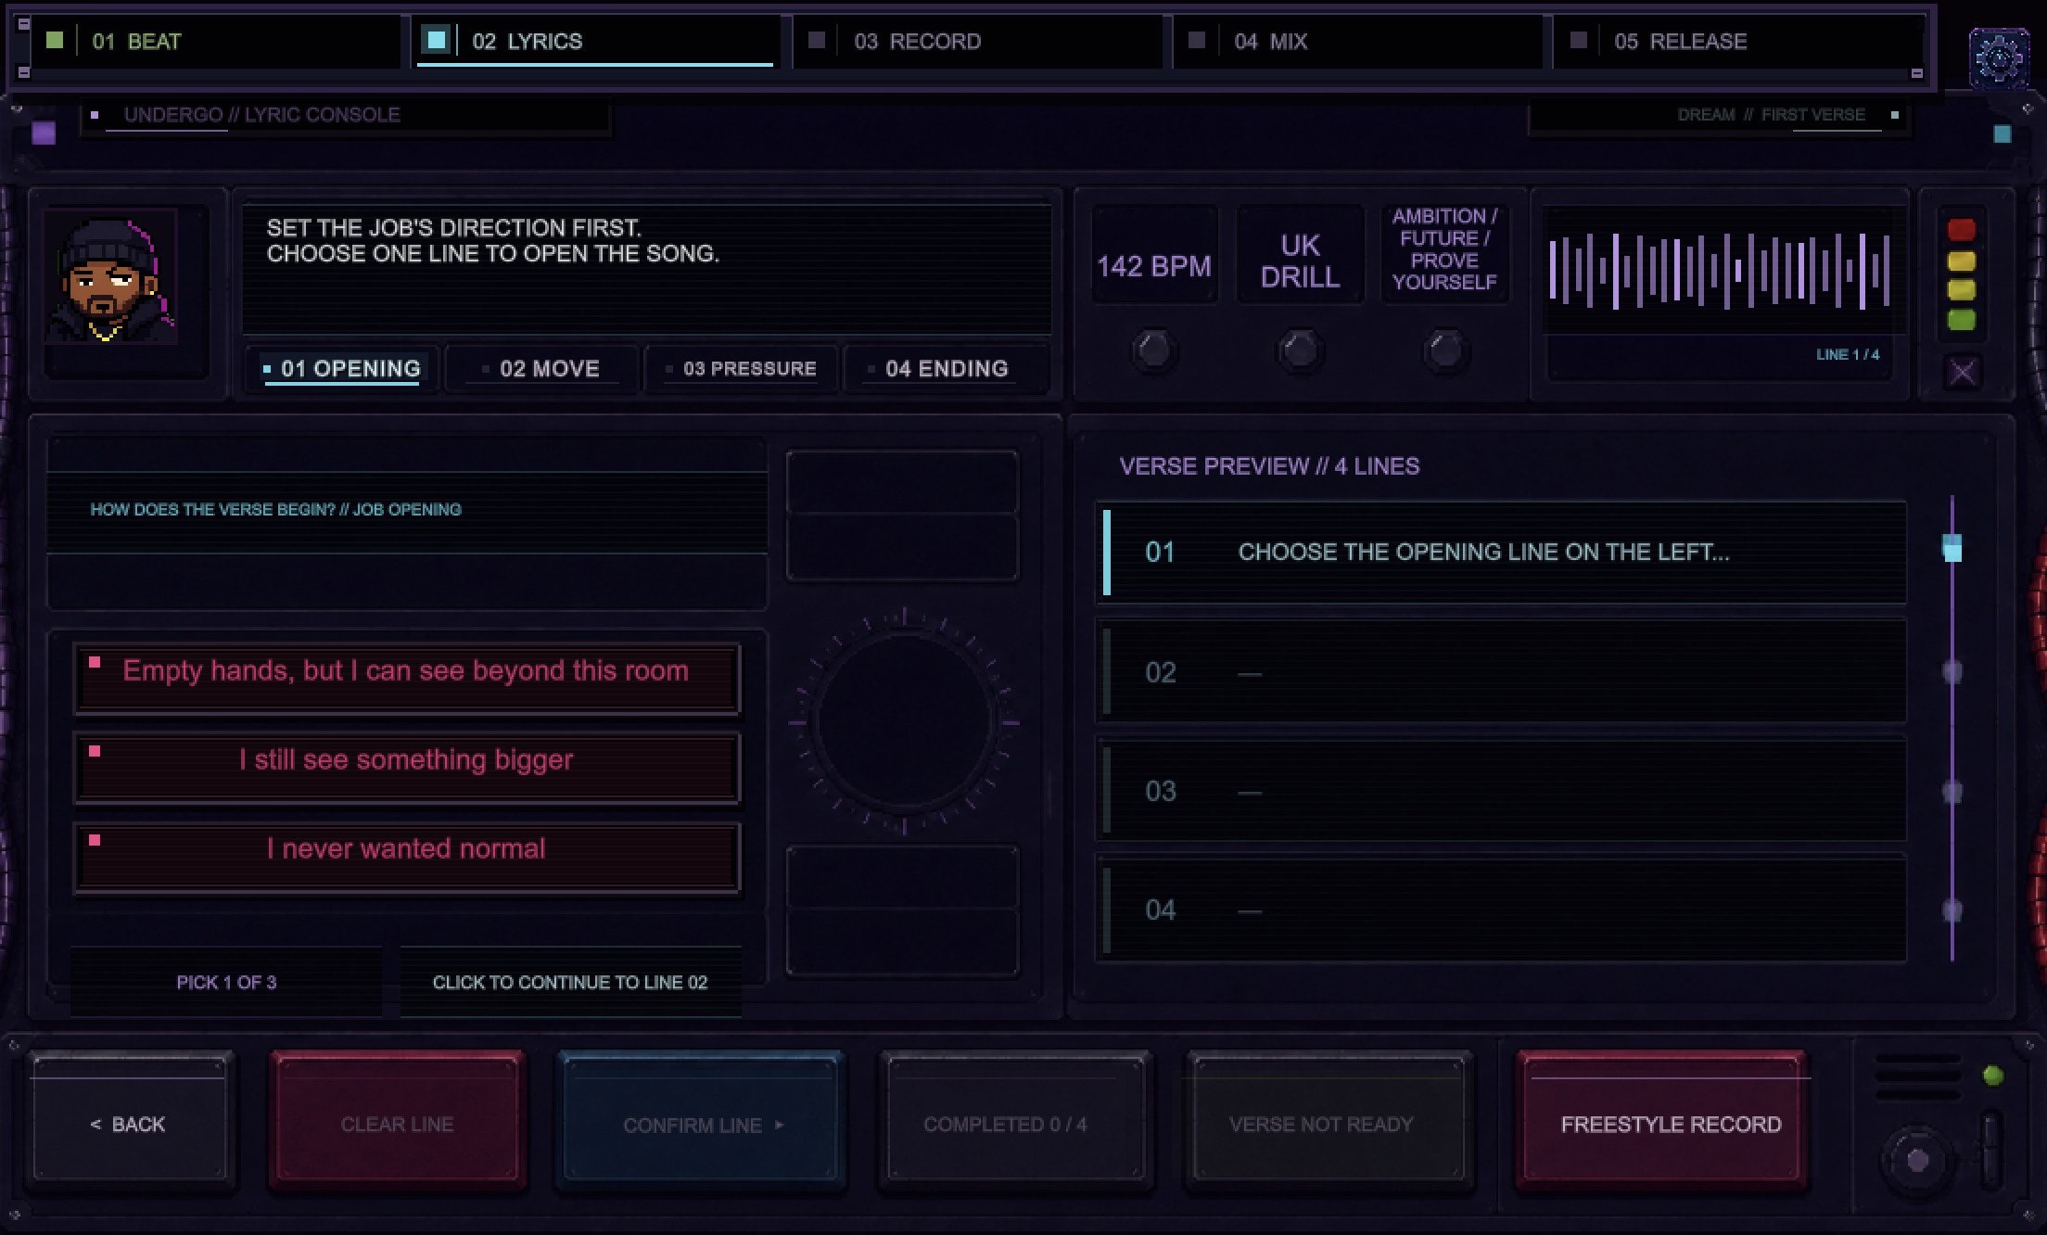
Task: Click the red indicator light
Action: [x=1962, y=230]
